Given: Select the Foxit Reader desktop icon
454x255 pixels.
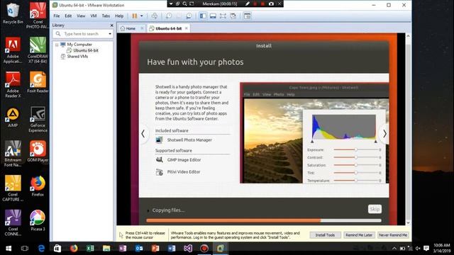Looking at the screenshot, I should click(38, 82).
